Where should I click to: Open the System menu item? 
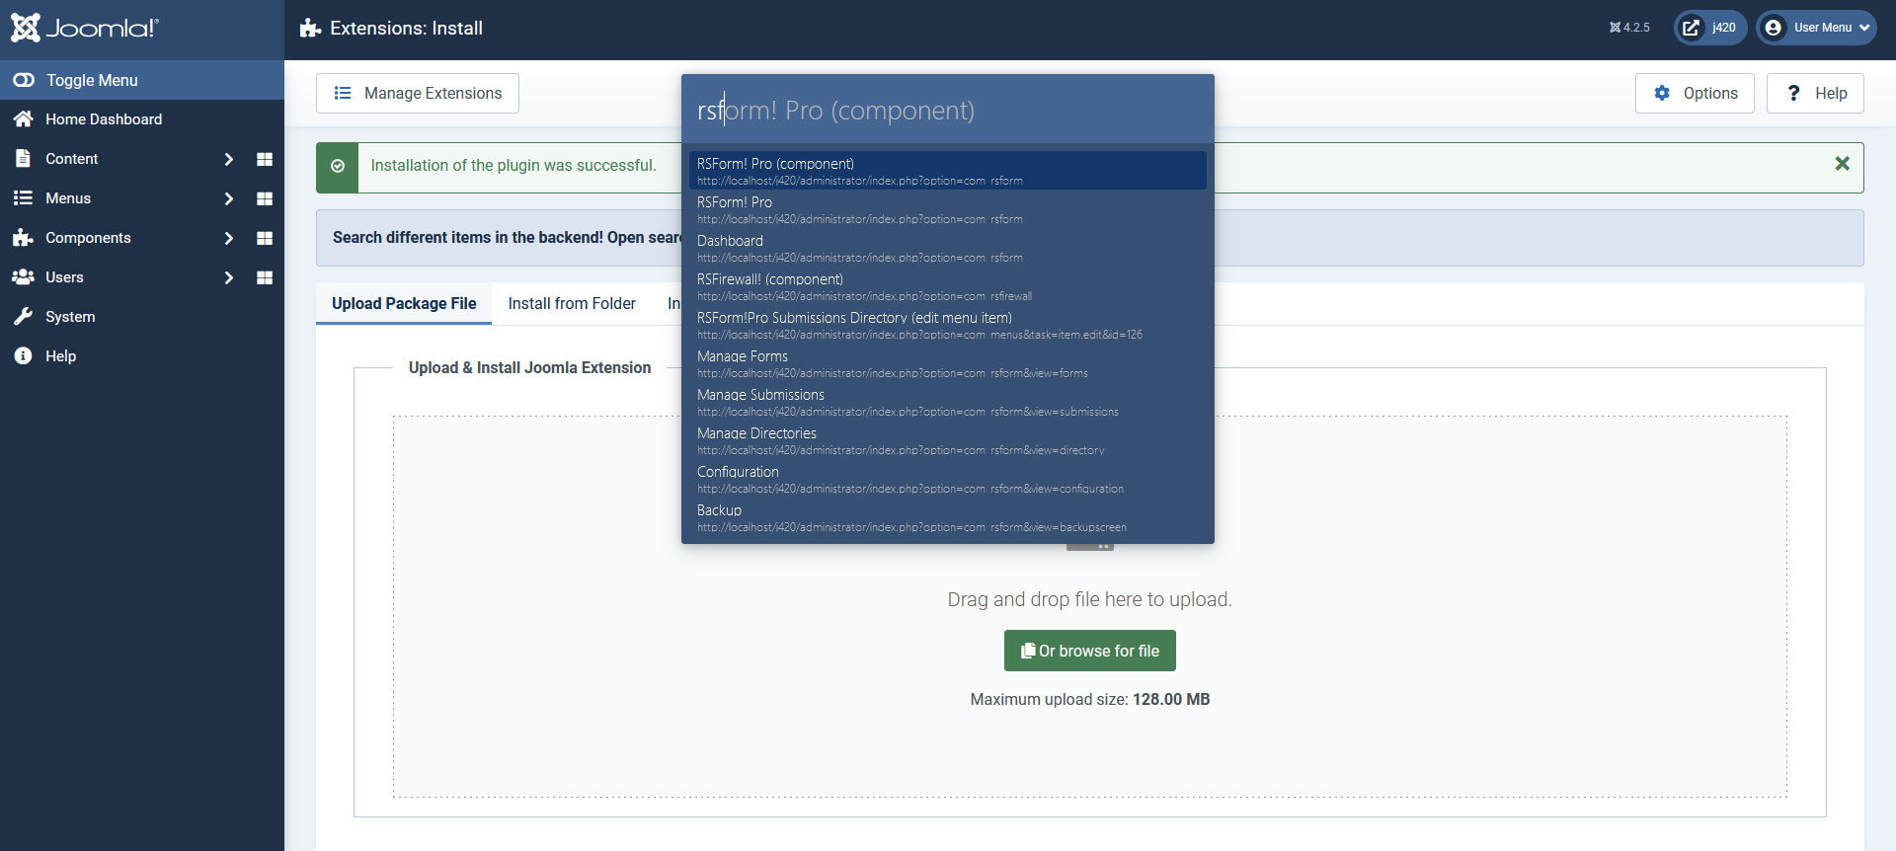142,317
